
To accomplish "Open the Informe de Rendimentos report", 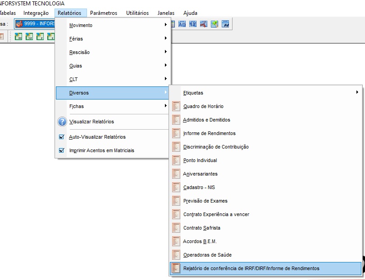I will 265,133.
